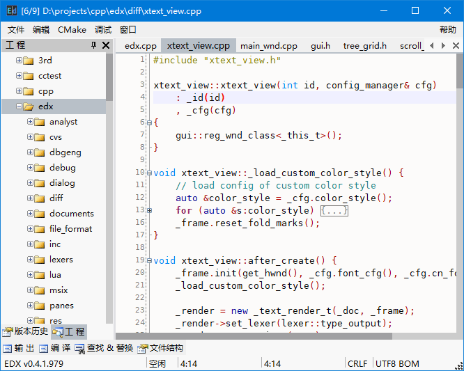Open the 编辑 menu
464x371 pixels.
coord(41,30)
